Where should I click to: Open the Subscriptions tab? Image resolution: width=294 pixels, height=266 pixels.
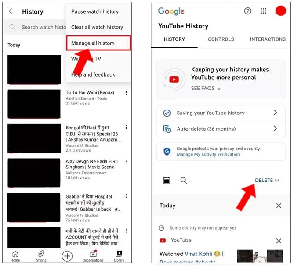(x=93, y=256)
